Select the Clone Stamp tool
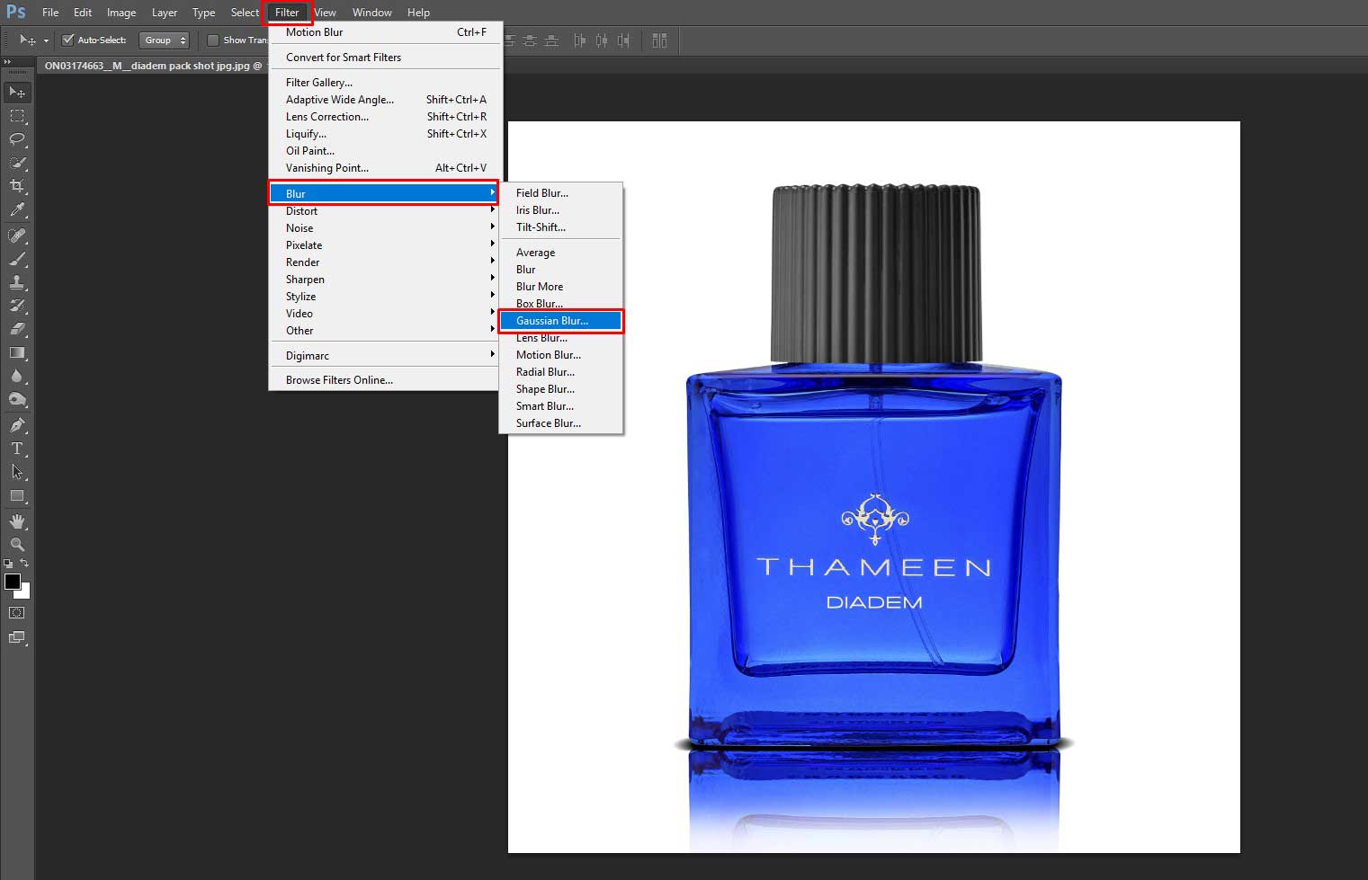The image size is (1368, 880). (x=17, y=284)
